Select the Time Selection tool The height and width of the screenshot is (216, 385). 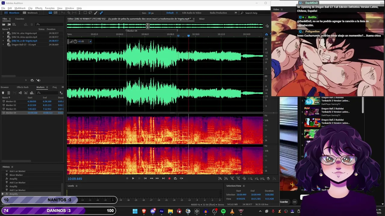point(79,13)
